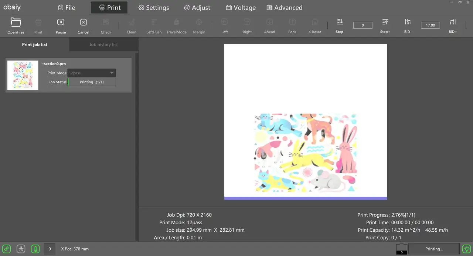
Task: Toggle the green light bulb icon
Action: (x=467, y=249)
